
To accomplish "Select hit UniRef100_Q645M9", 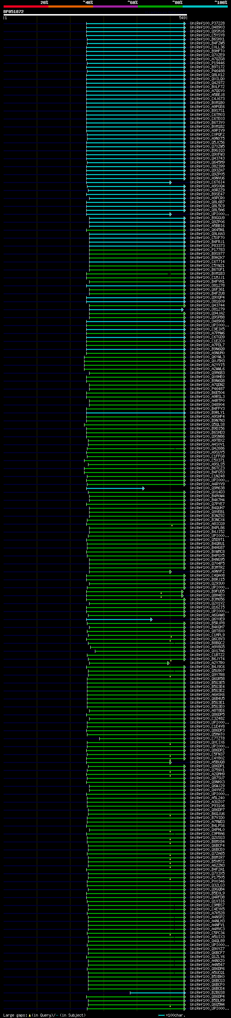I will coord(207,163).
